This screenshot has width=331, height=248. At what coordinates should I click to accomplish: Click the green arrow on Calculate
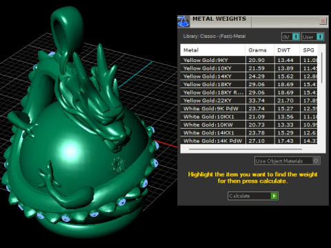pyautogui.click(x=274, y=196)
